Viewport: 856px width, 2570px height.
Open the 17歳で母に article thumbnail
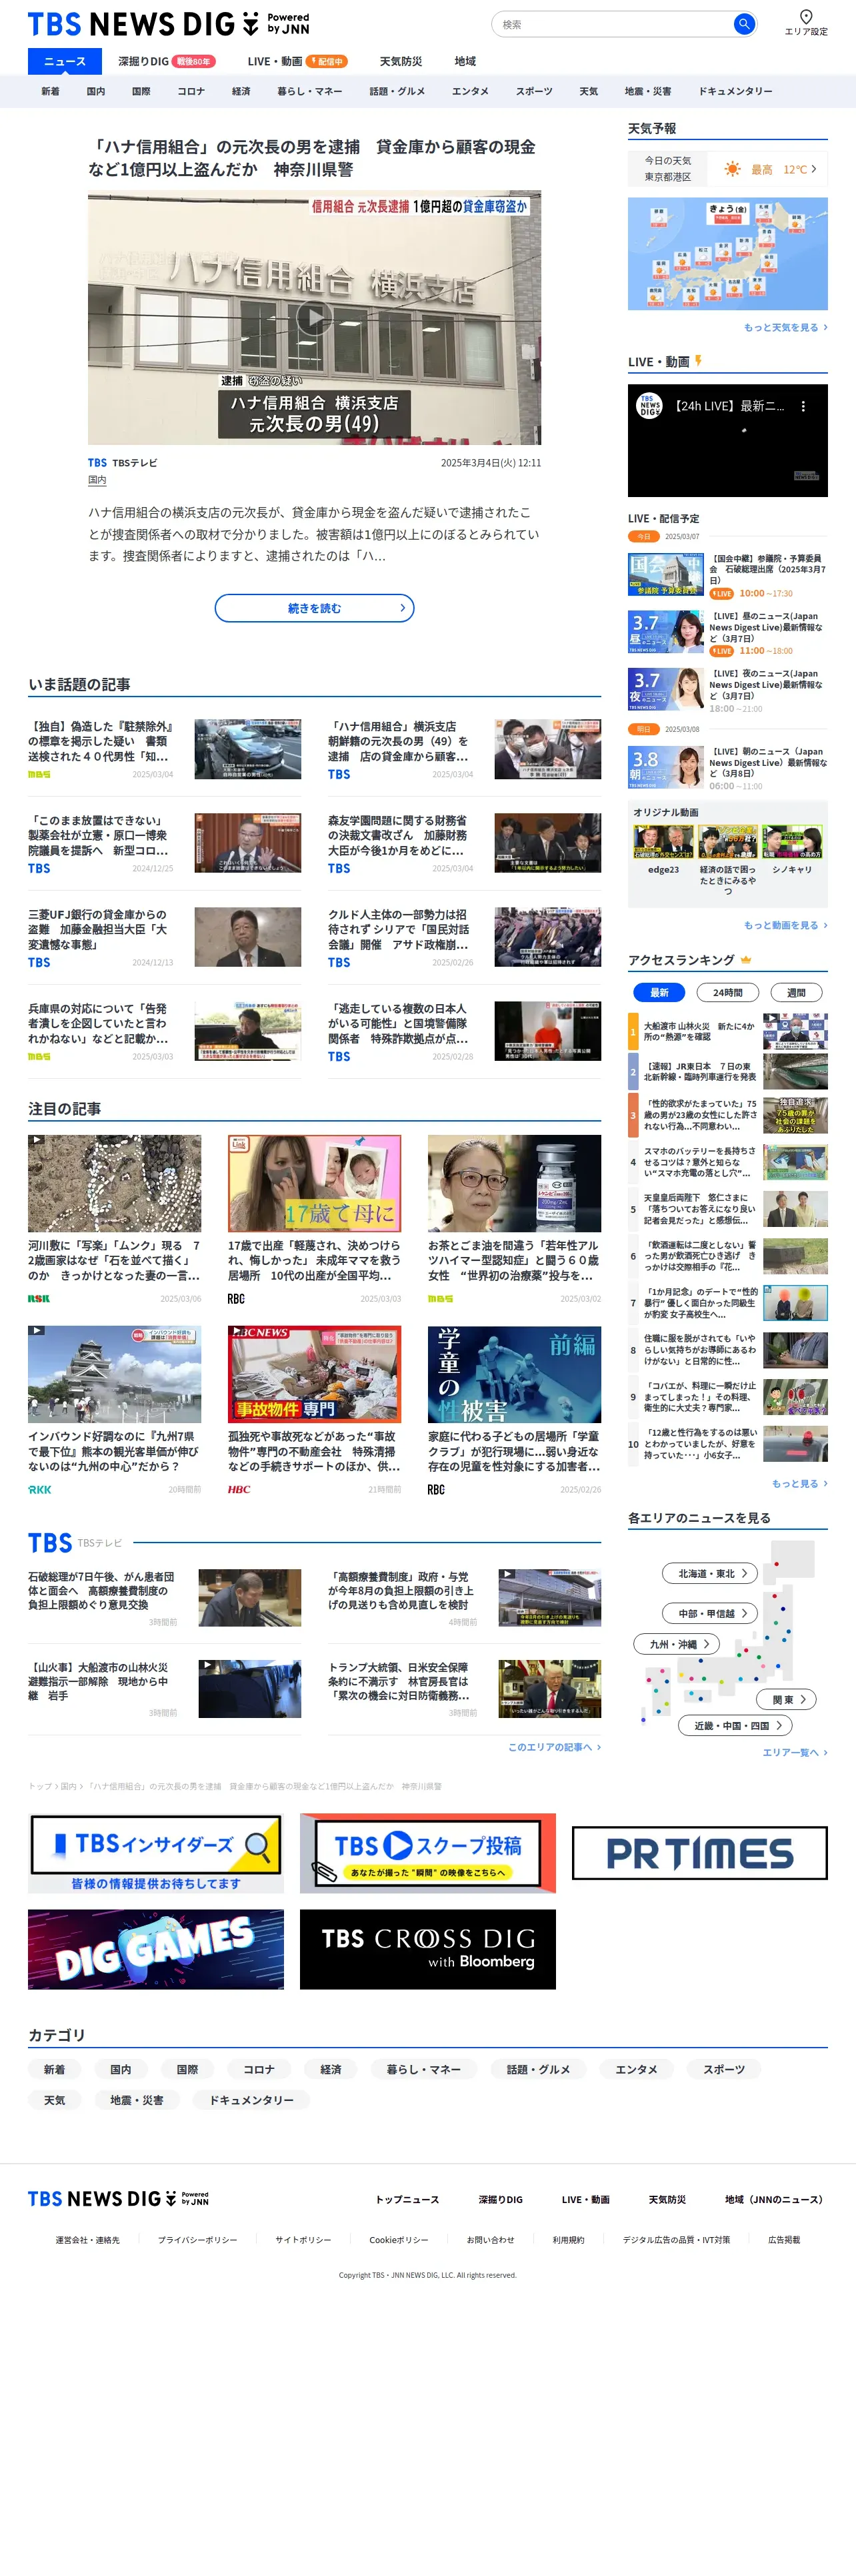pos(314,1183)
